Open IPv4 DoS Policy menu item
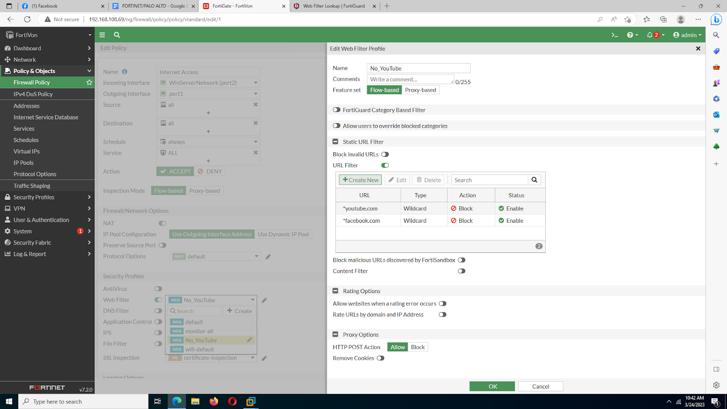 [x=33, y=94]
